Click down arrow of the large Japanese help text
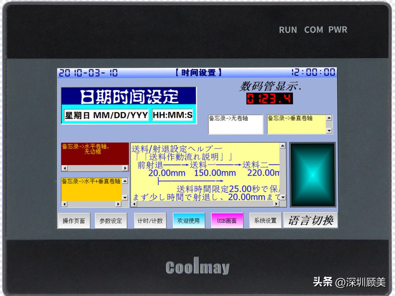 pos(282,197)
